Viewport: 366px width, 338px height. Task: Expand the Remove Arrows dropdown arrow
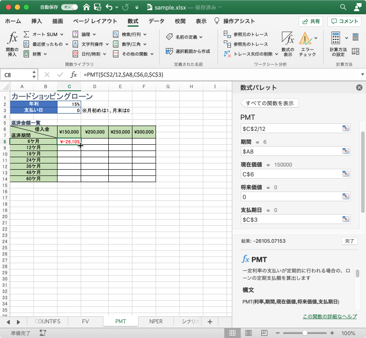click(x=276, y=54)
